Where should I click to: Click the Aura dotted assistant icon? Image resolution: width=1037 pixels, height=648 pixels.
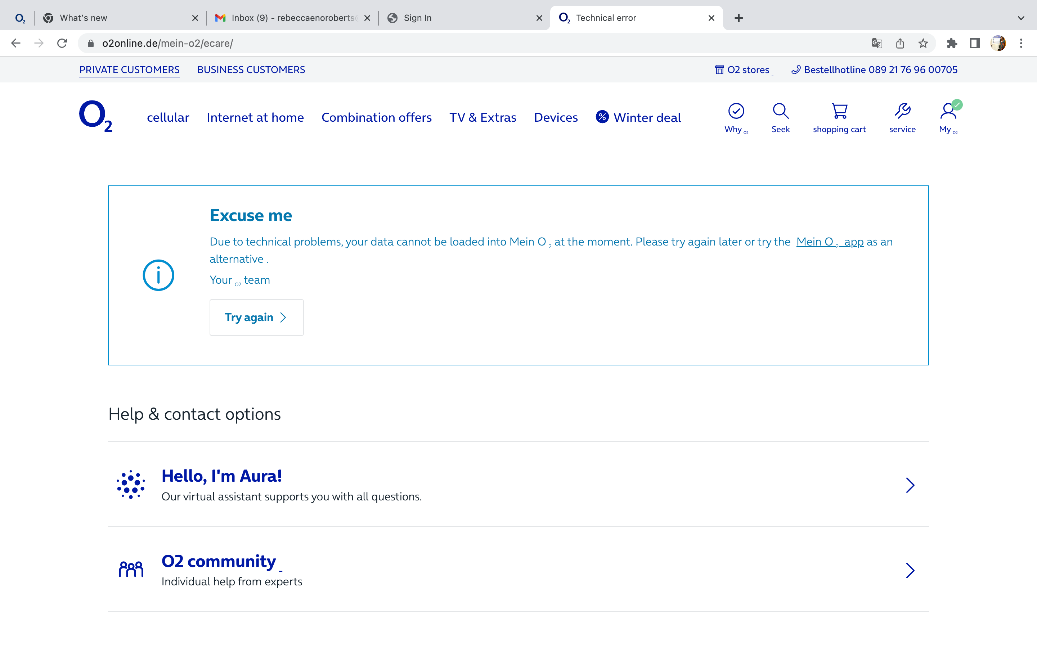pyautogui.click(x=131, y=485)
